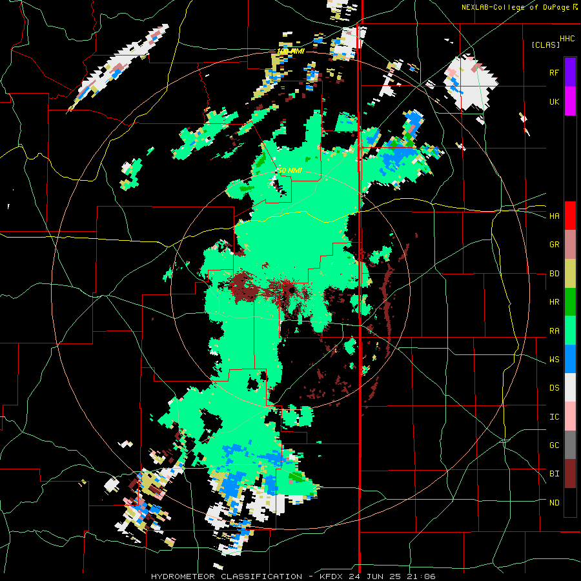
Task: Click the HR dark green legend swatch
Action: [x=570, y=301]
